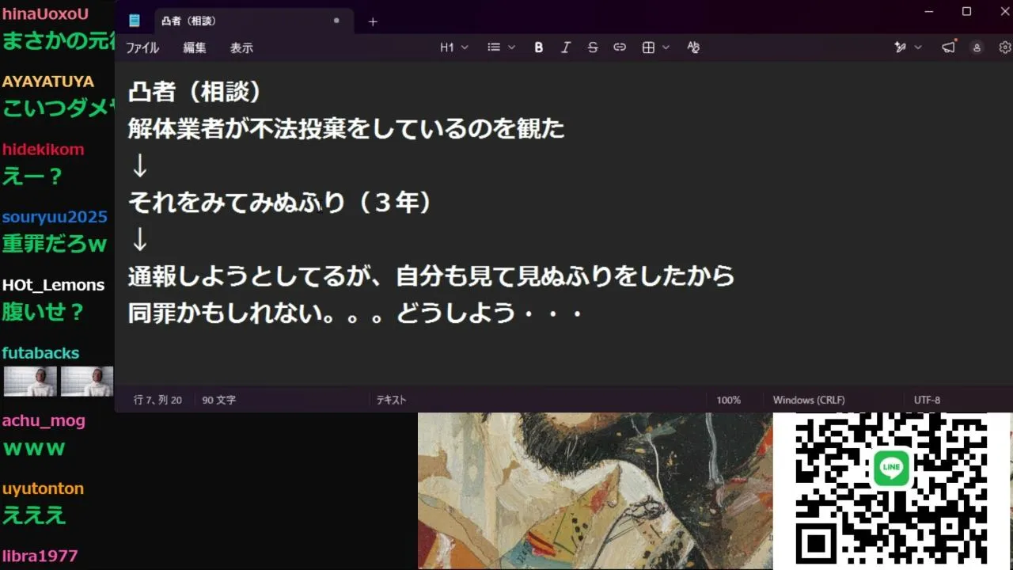Click the line それをみてみぬふり（３年）
Viewport: 1013px width, 570px height.
coord(280,203)
